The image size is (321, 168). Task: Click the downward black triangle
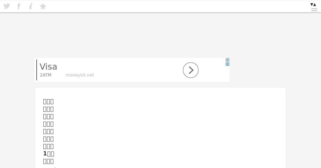(x=312, y=5)
